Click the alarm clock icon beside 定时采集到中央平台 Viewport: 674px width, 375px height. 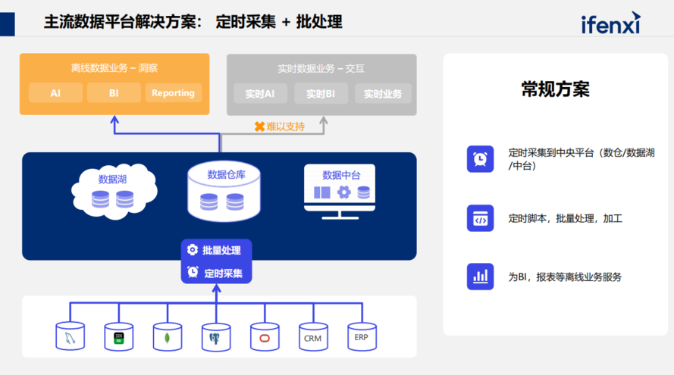480,159
